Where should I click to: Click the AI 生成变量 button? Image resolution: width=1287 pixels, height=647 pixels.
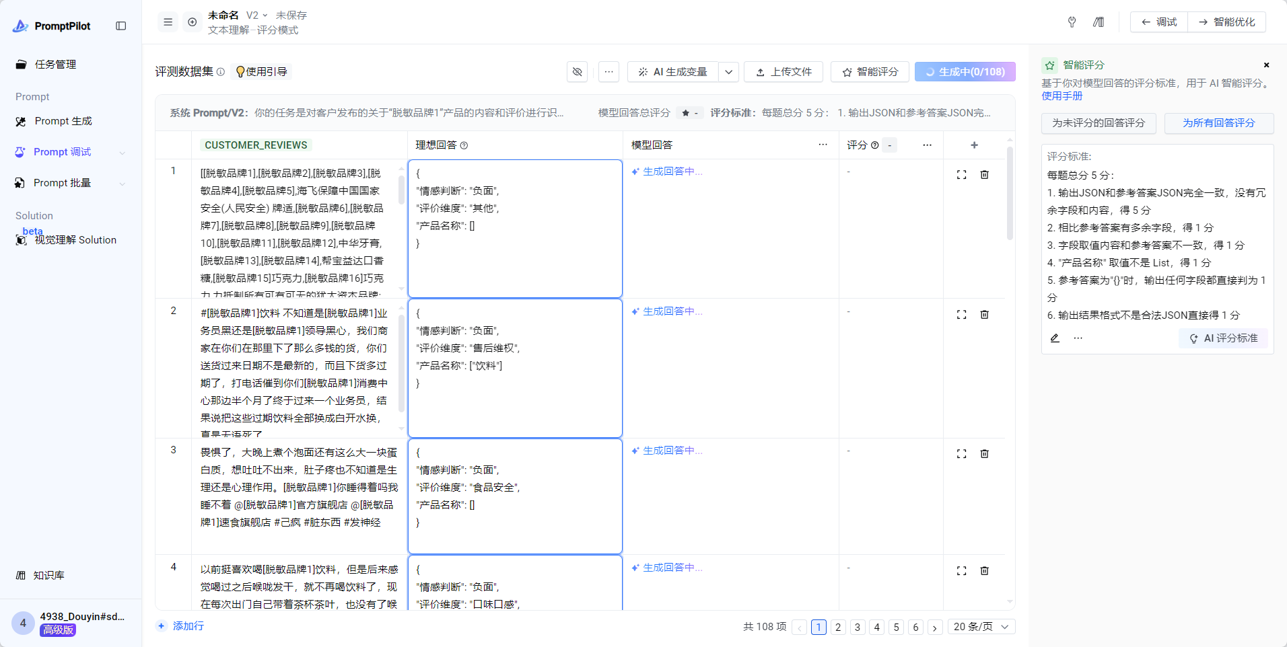[x=673, y=72]
